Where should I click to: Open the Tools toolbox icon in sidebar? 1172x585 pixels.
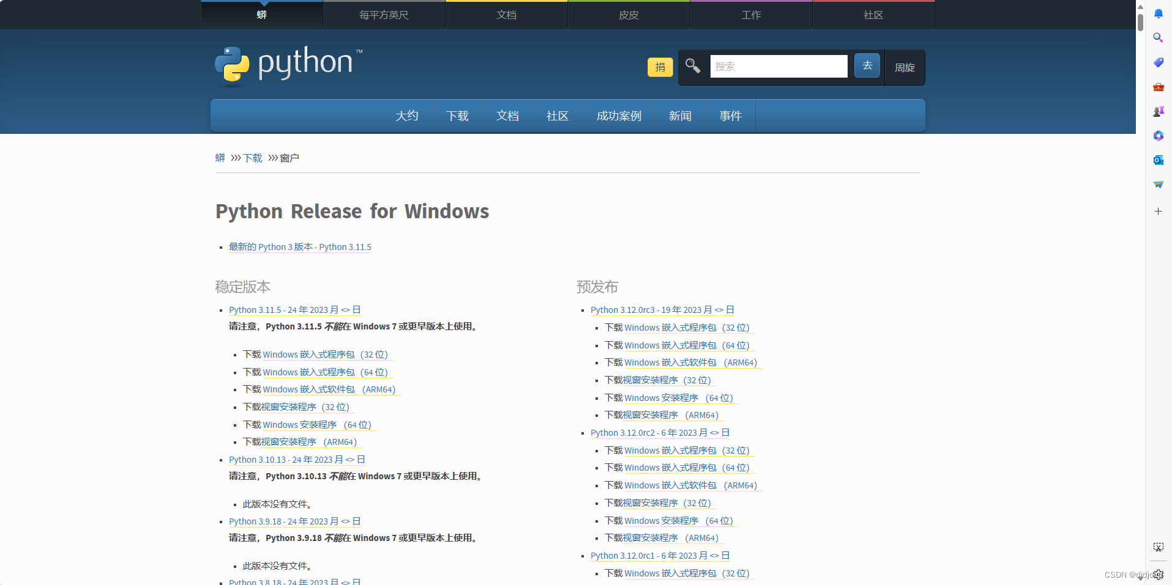pyautogui.click(x=1157, y=87)
